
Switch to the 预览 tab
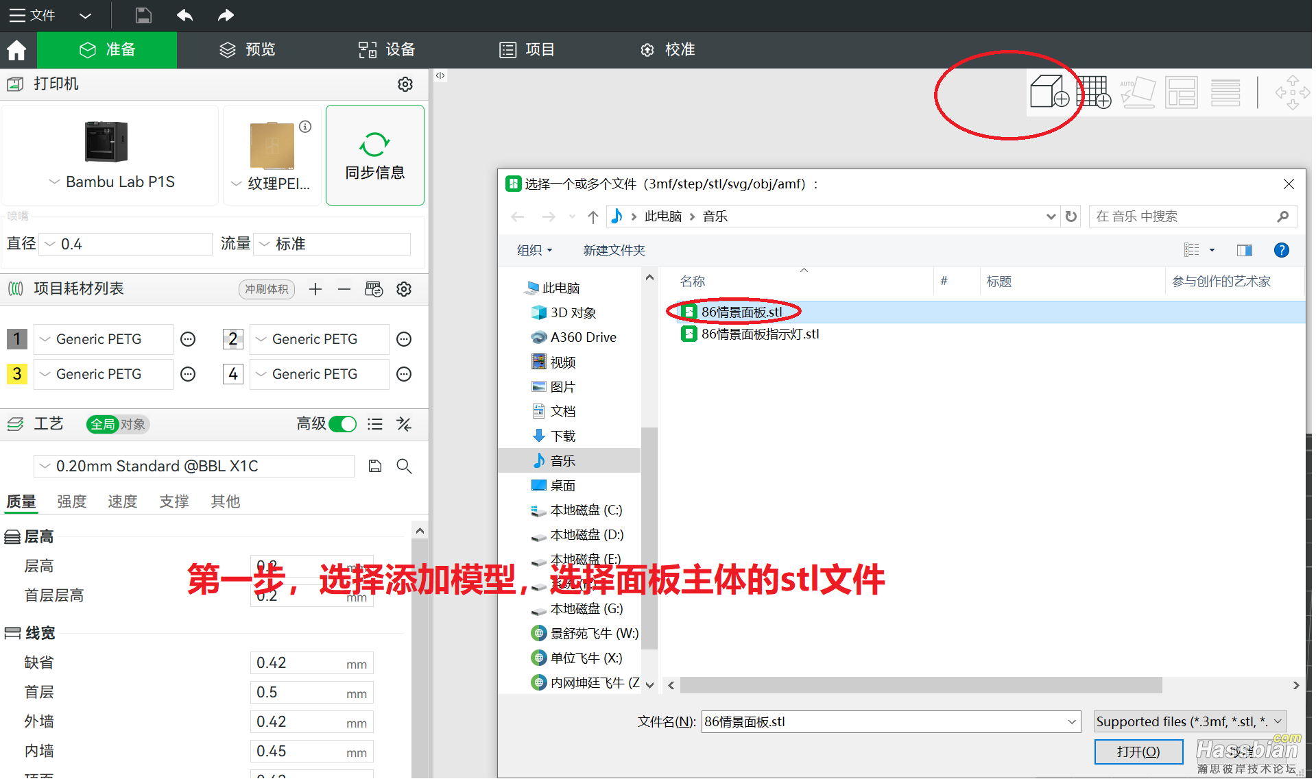pyautogui.click(x=259, y=49)
